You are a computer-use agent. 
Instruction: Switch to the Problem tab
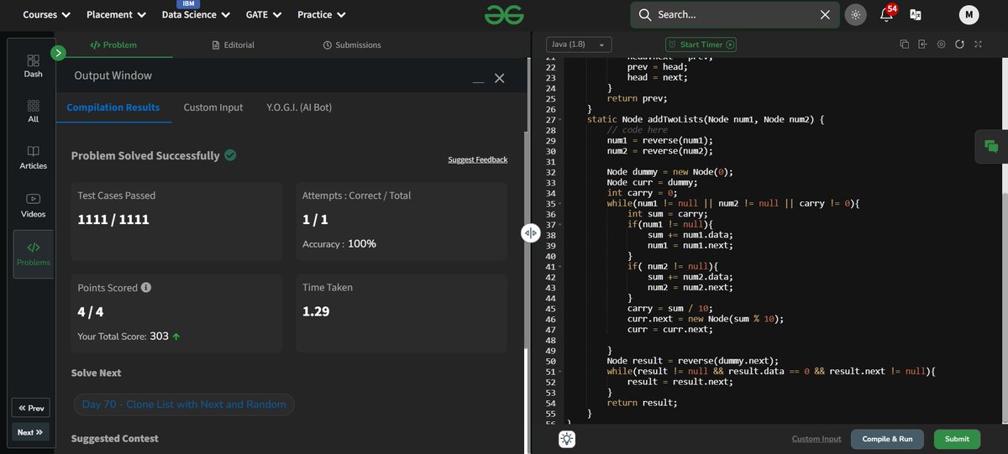pyautogui.click(x=113, y=44)
